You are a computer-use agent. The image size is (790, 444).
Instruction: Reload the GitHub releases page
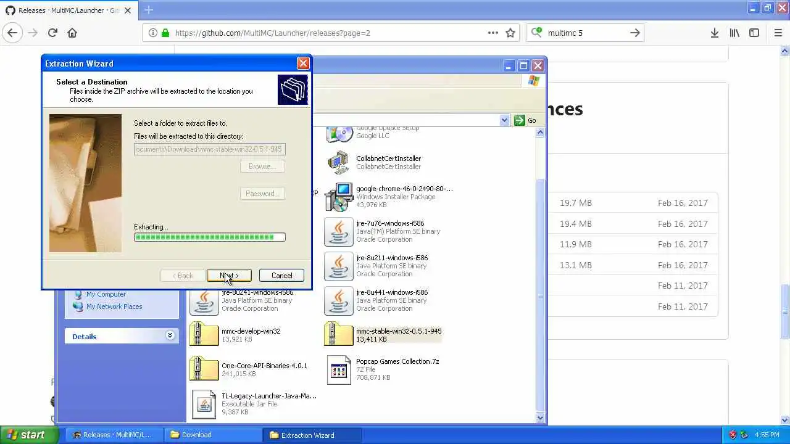[52, 33]
